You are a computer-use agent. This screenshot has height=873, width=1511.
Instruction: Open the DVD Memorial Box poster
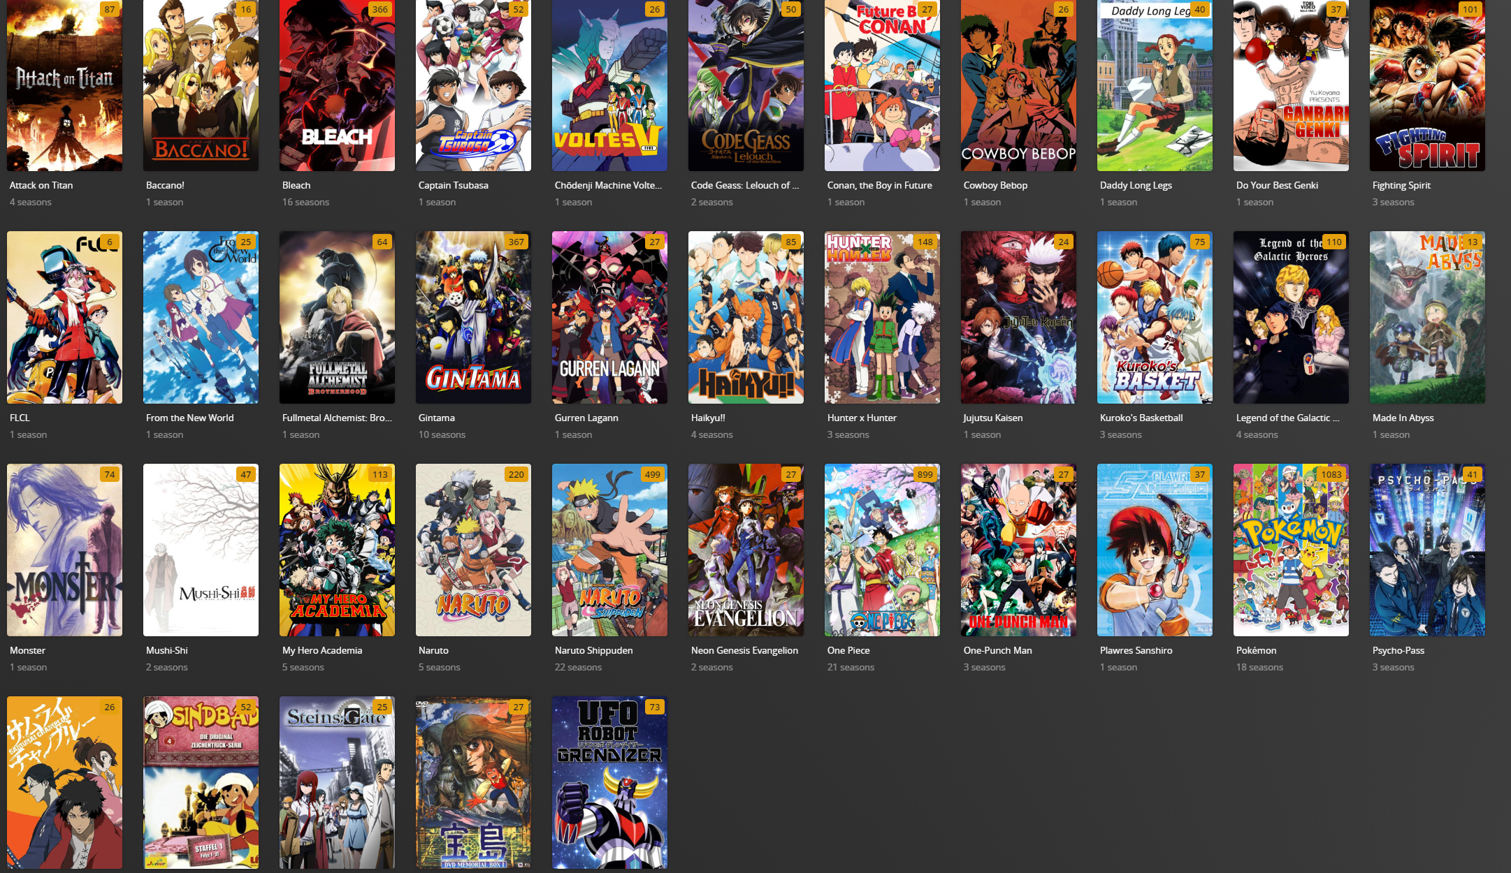coord(473,782)
